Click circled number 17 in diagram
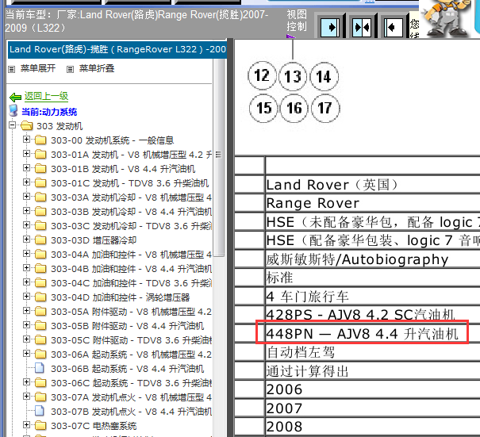 [x=325, y=109]
